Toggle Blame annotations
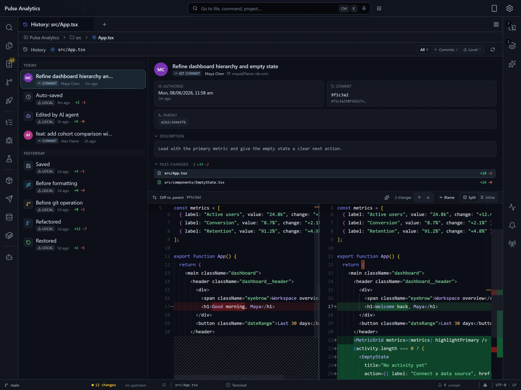This screenshot has width=521, height=390. tap(447, 197)
